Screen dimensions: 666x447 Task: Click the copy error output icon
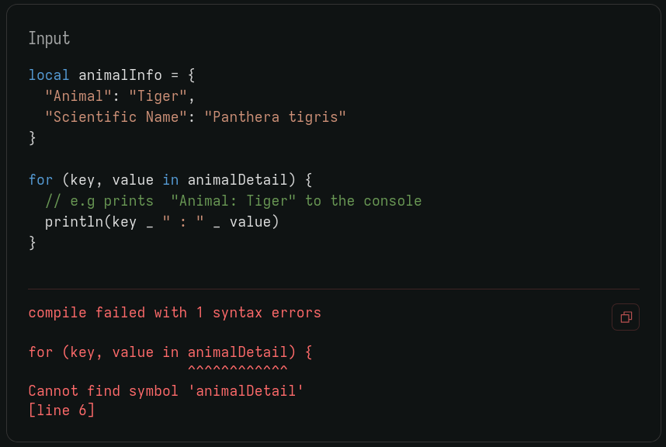point(625,317)
